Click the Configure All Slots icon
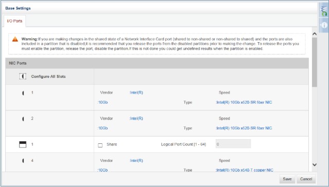Image resolution: width=329 pixels, height=187 pixels. [x=23, y=77]
